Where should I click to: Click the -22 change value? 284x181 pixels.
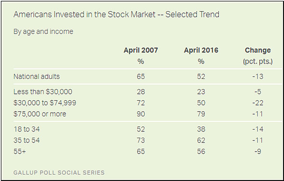pyautogui.click(x=258, y=103)
